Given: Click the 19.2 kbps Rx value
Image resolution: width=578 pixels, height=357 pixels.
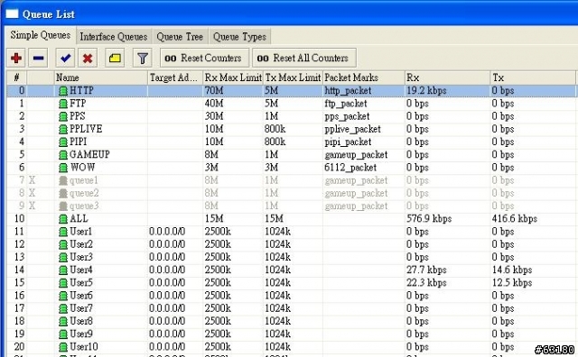Looking at the screenshot, I should point(426,91).
